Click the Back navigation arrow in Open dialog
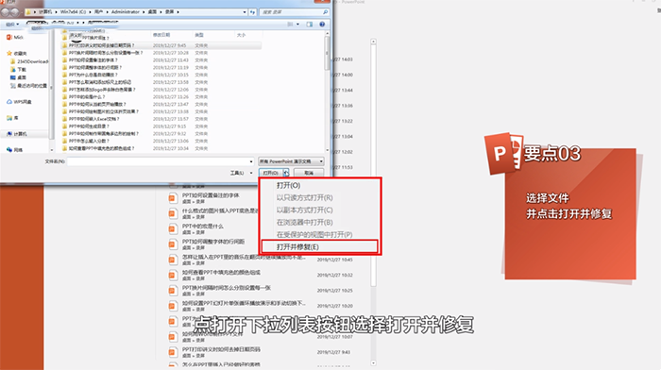Screen dimensions: 661x370 6,12
